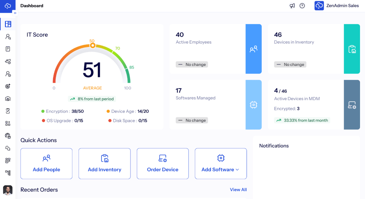
Task: Click the announcements megaphone icon
Action: [292, 6]
